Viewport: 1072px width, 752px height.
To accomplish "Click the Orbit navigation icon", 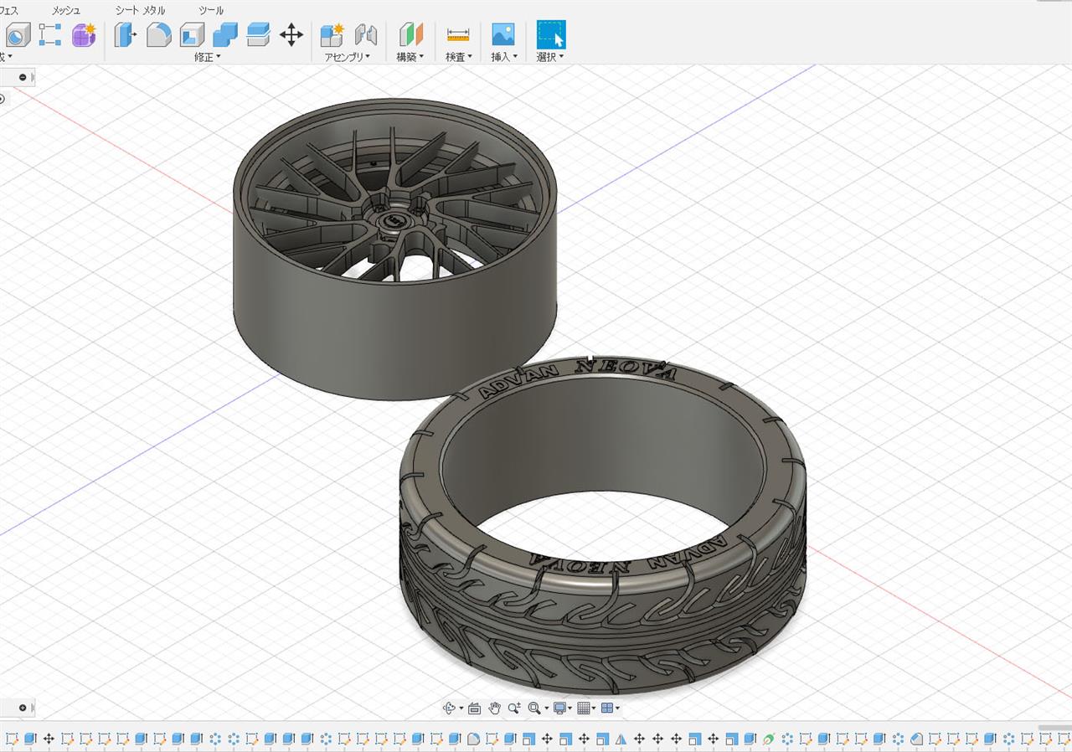I will 449,708.
